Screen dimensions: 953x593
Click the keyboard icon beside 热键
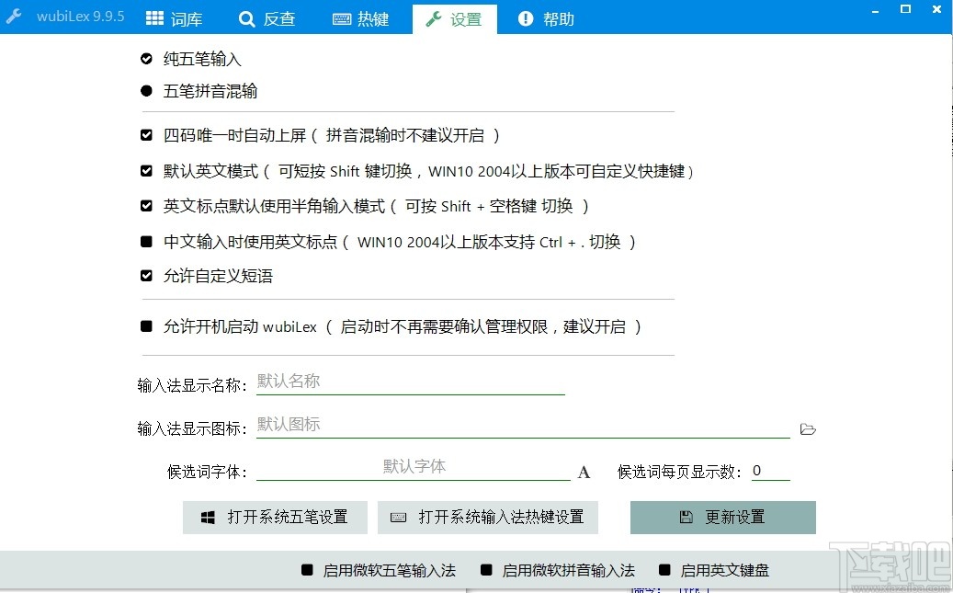(341, 17)
